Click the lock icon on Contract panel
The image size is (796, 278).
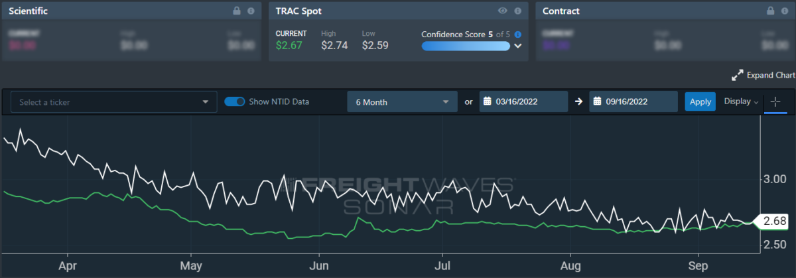770,11
